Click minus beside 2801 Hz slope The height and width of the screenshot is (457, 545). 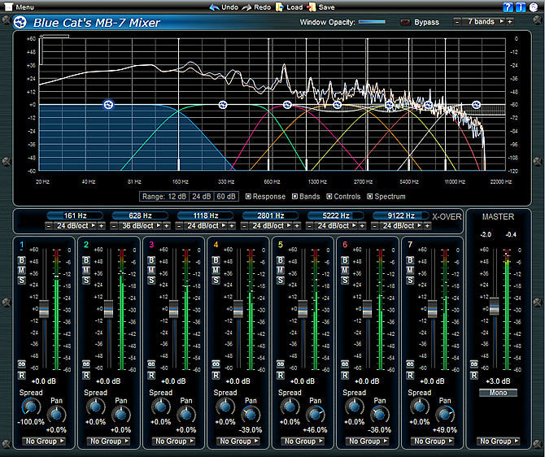point(244,226)
